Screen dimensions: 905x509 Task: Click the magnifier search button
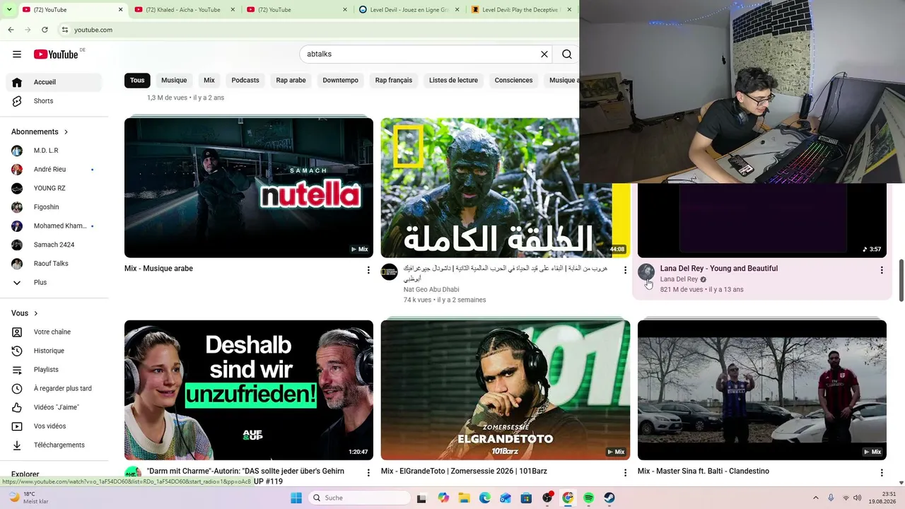pos(567,54)
